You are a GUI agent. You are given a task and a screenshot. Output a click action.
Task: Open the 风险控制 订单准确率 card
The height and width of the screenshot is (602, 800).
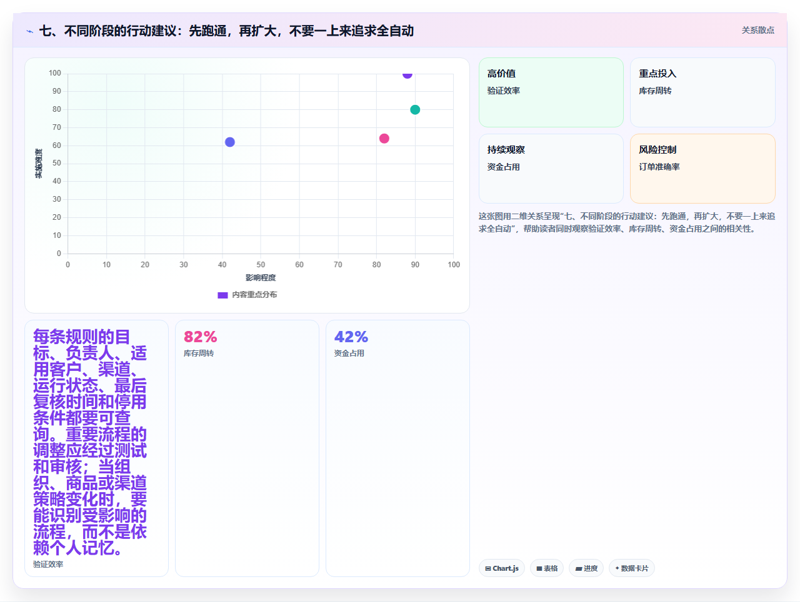point(702,169)
